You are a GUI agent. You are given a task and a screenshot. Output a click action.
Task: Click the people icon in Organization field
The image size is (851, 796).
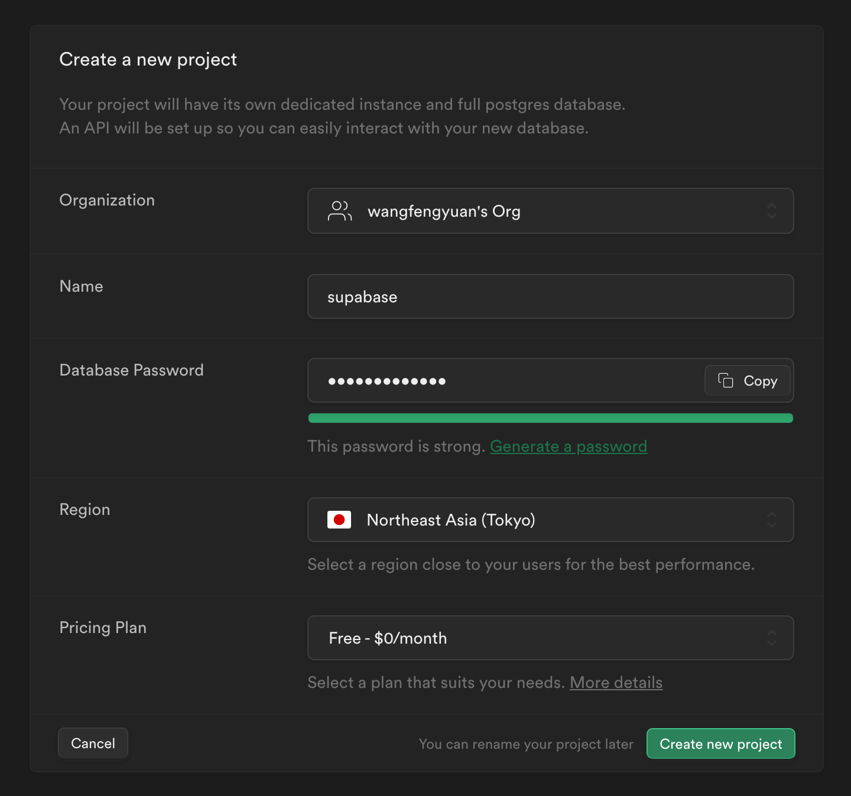340,211
